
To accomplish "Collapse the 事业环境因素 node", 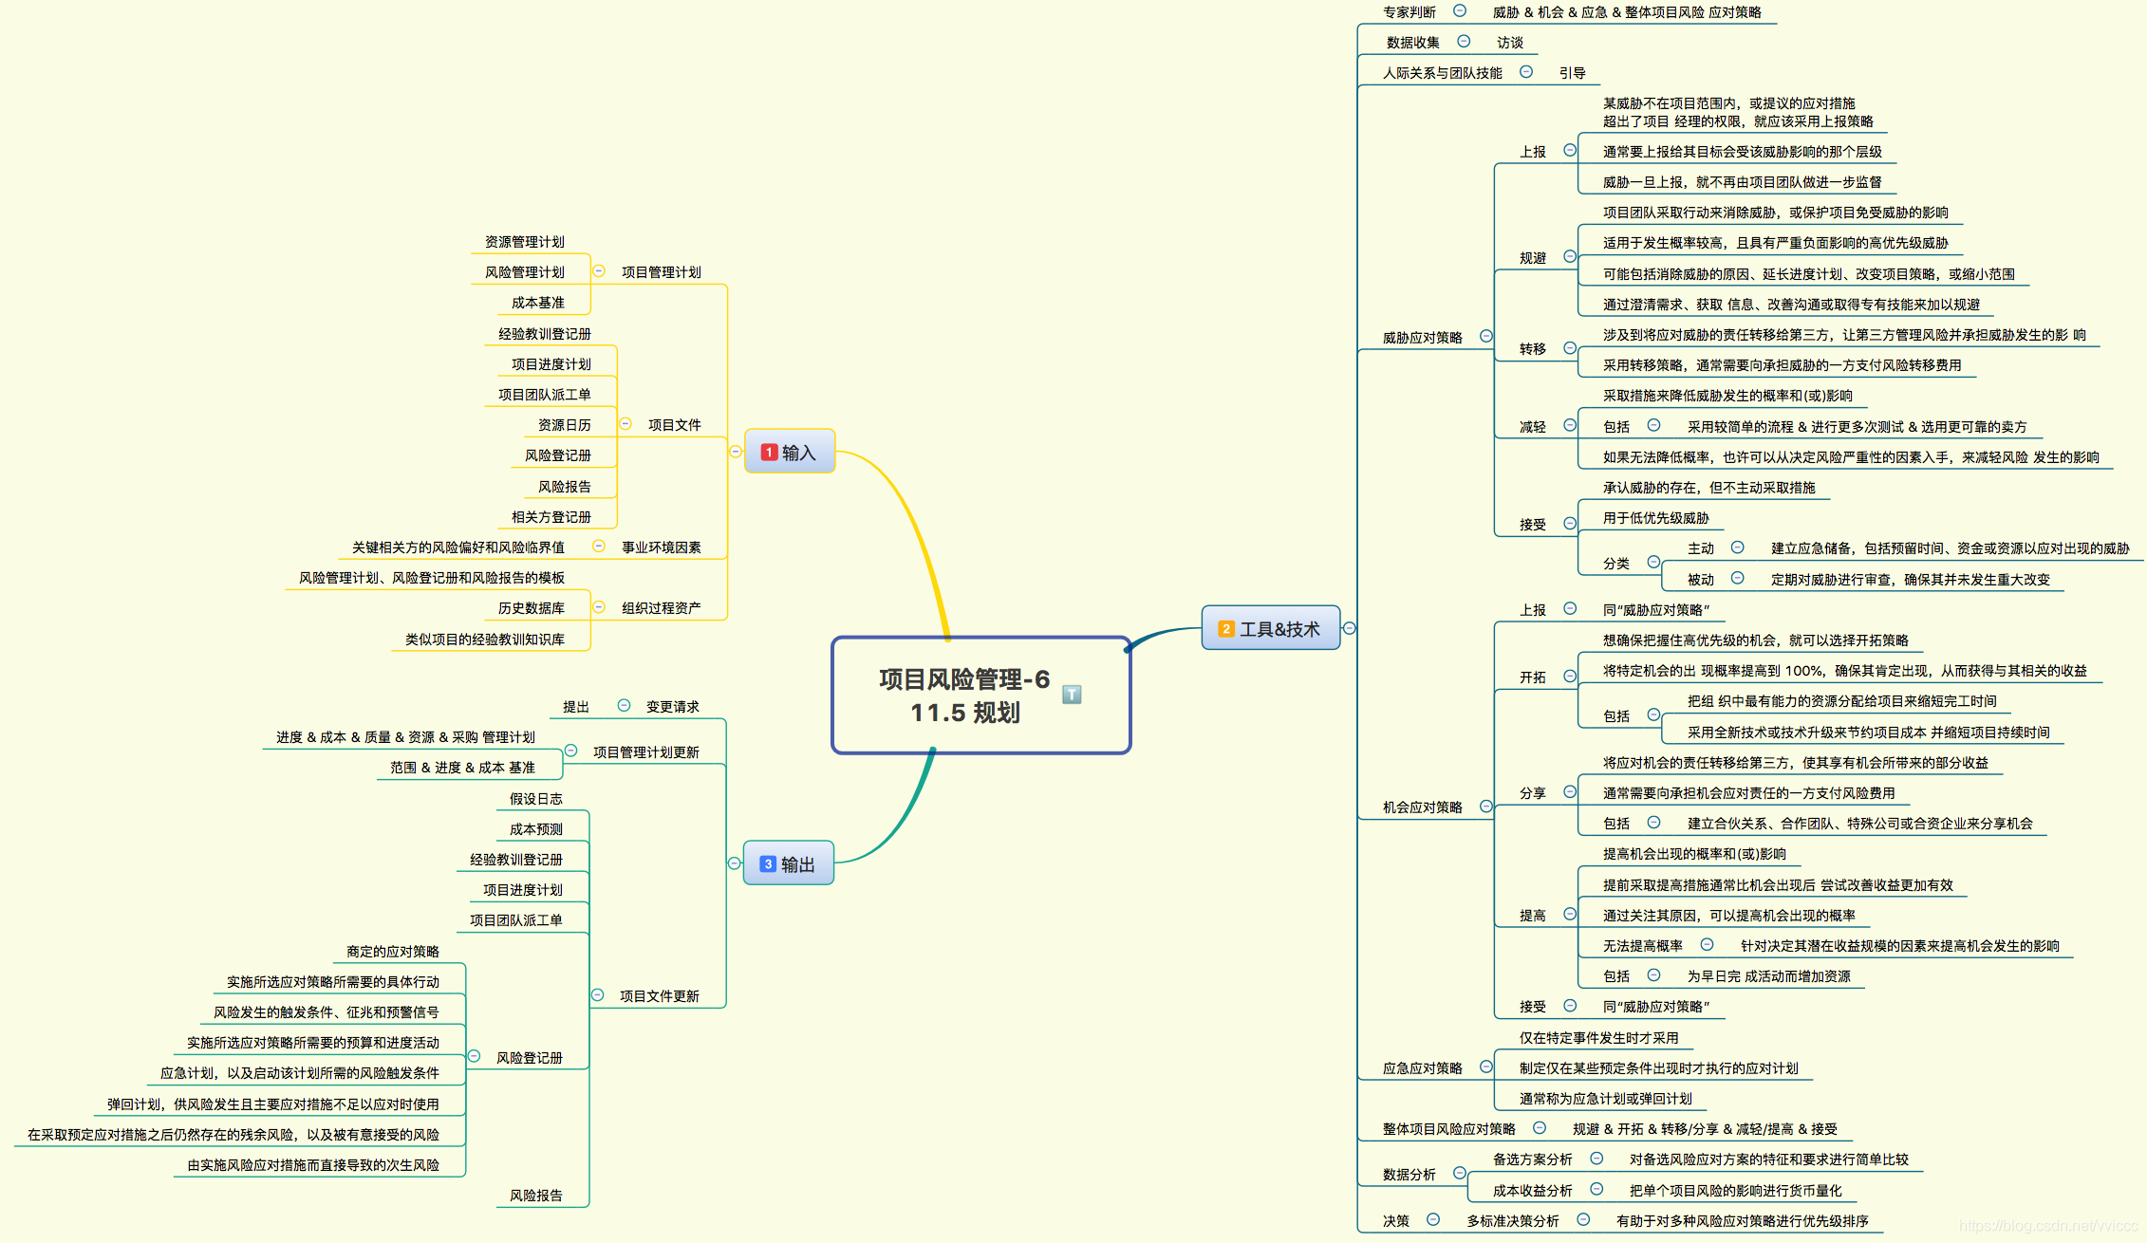I will click(599, 546).
